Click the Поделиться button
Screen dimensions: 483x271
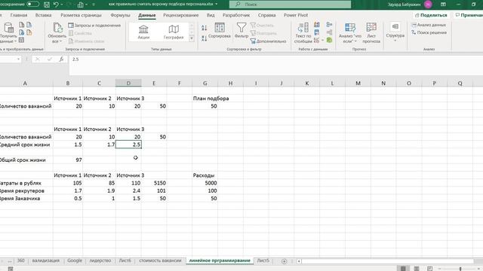(x=431, y=15)
